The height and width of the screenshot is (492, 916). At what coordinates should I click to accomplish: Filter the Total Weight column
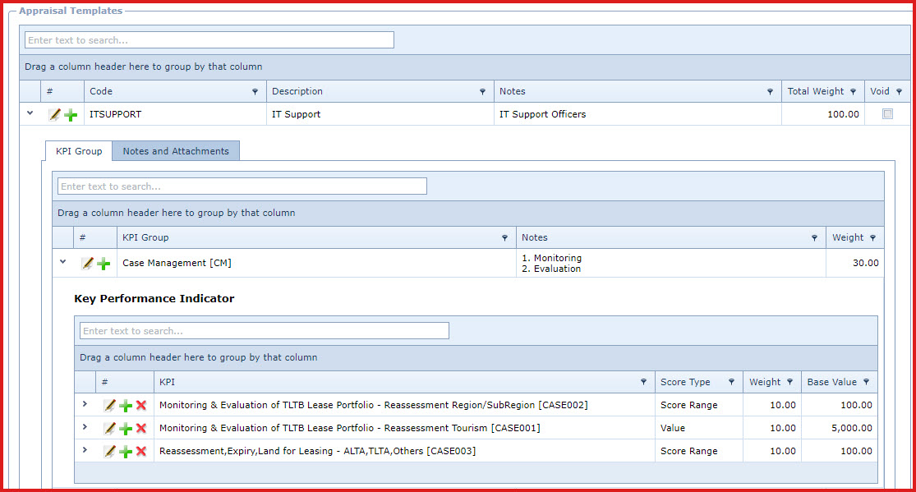point(854,92)
